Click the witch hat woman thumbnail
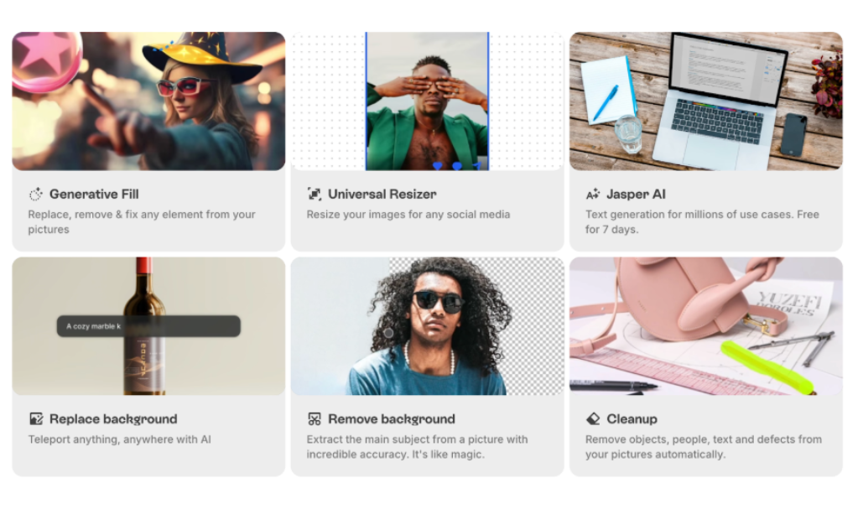 (148, 101)
